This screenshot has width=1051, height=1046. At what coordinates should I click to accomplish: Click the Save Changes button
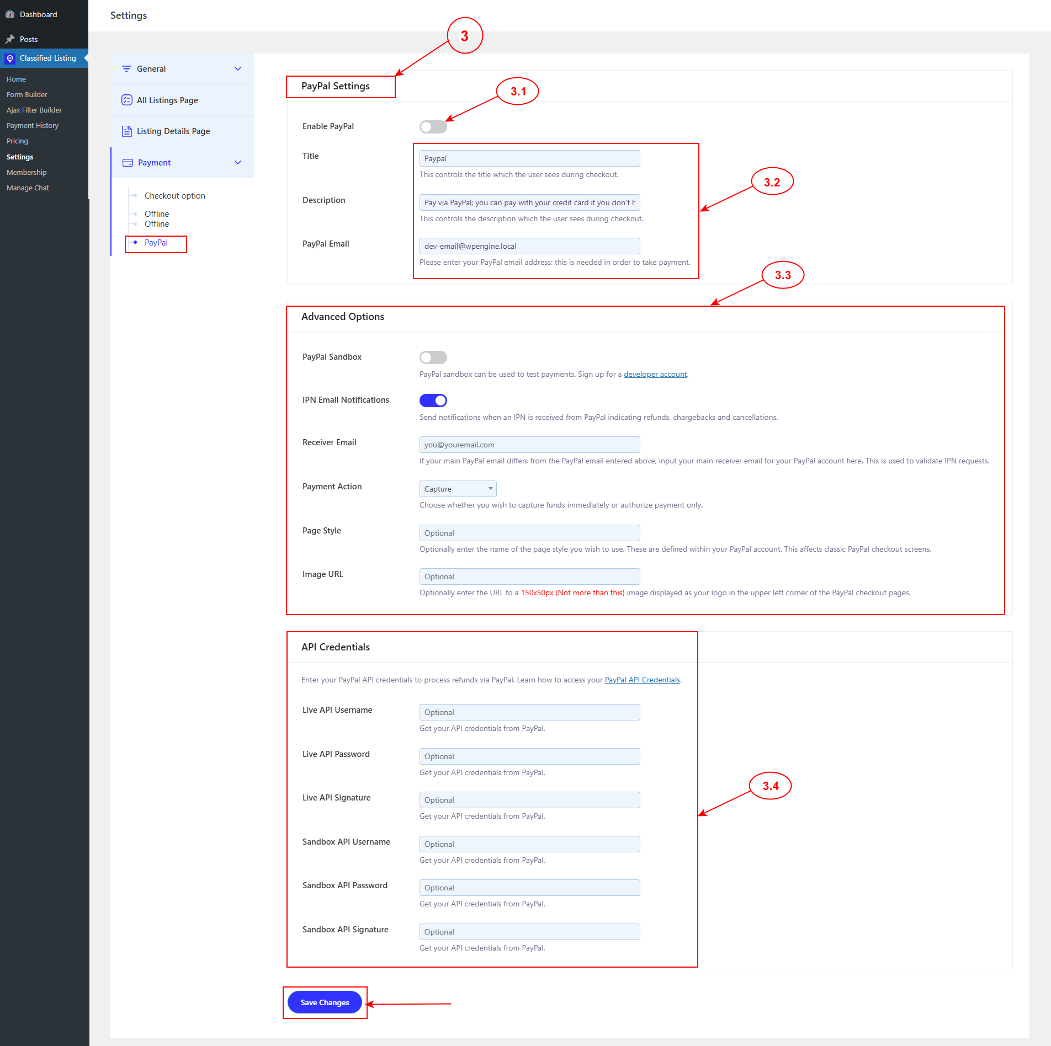coord(325,1002)
